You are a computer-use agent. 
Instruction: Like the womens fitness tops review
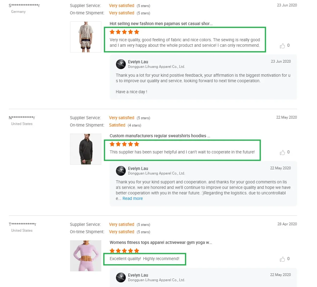click(282, 259)
